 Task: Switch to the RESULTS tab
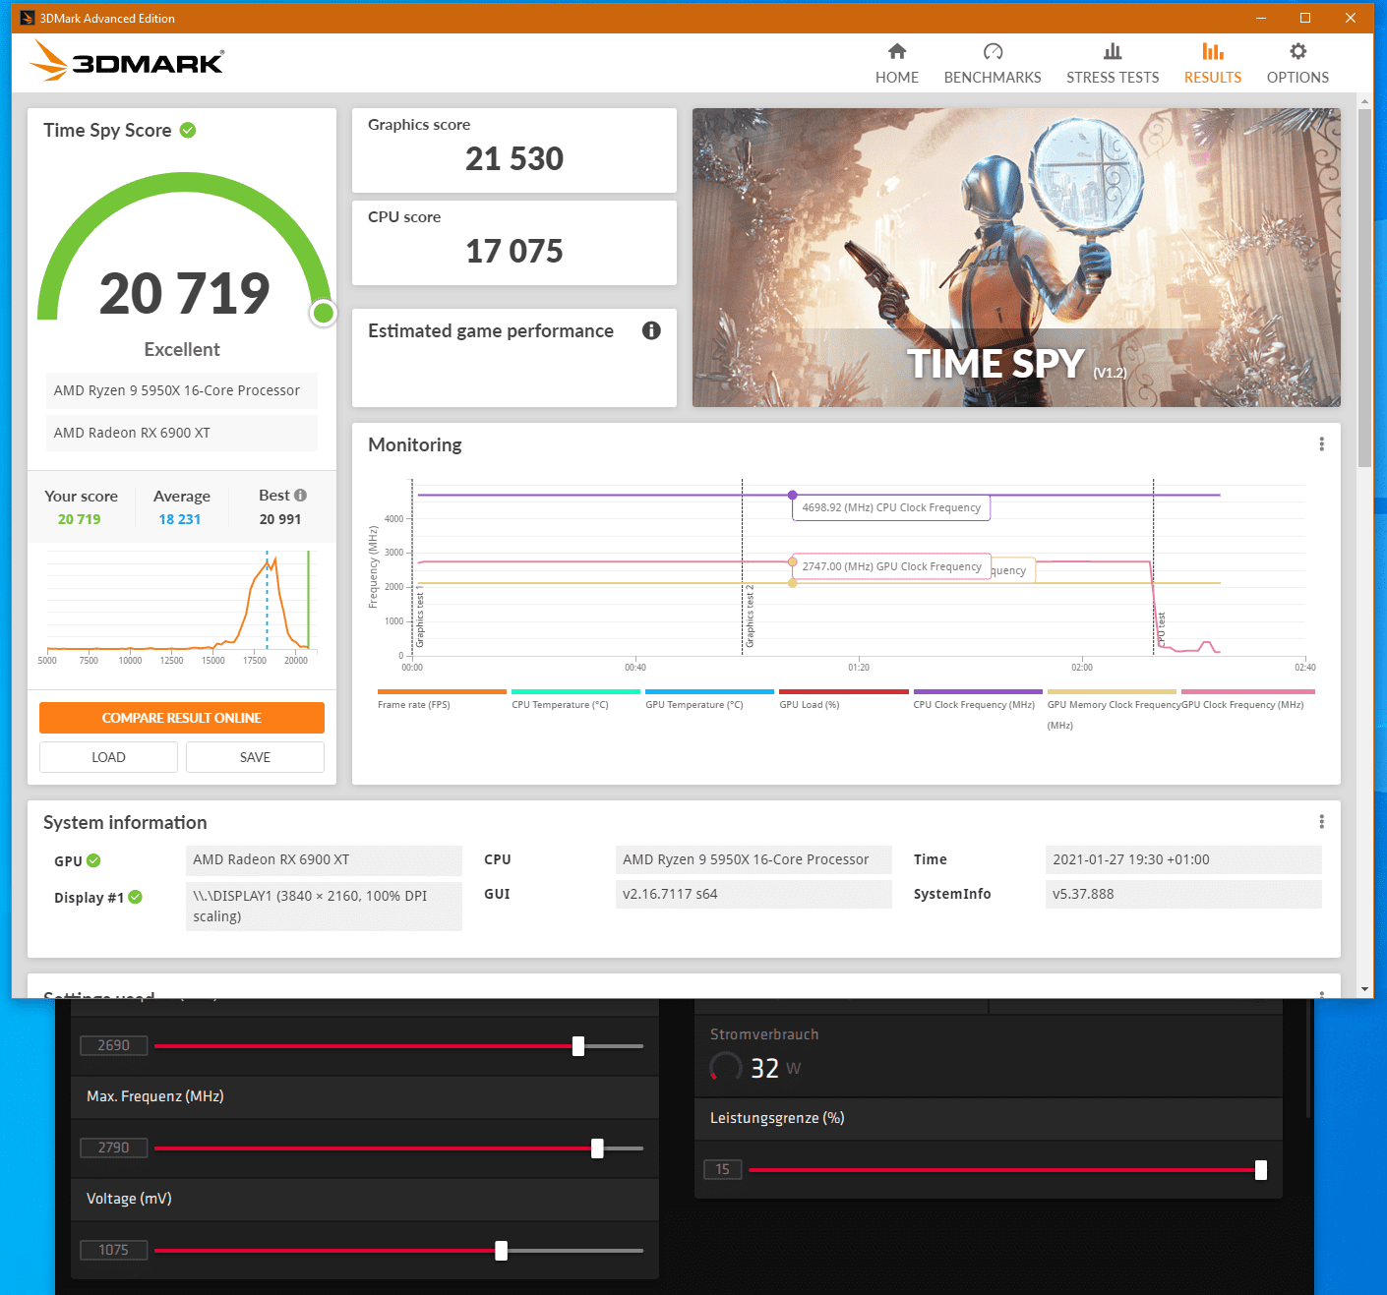1212,64
